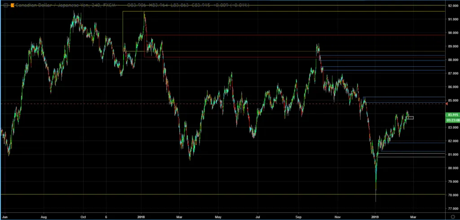The height and width of the screenshot is (220, 460).
Task: Click the 2019 time axis label
Action: pos(375,217)
